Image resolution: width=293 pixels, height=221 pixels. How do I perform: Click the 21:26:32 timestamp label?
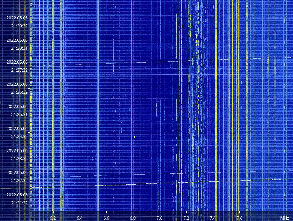[19, 92]
